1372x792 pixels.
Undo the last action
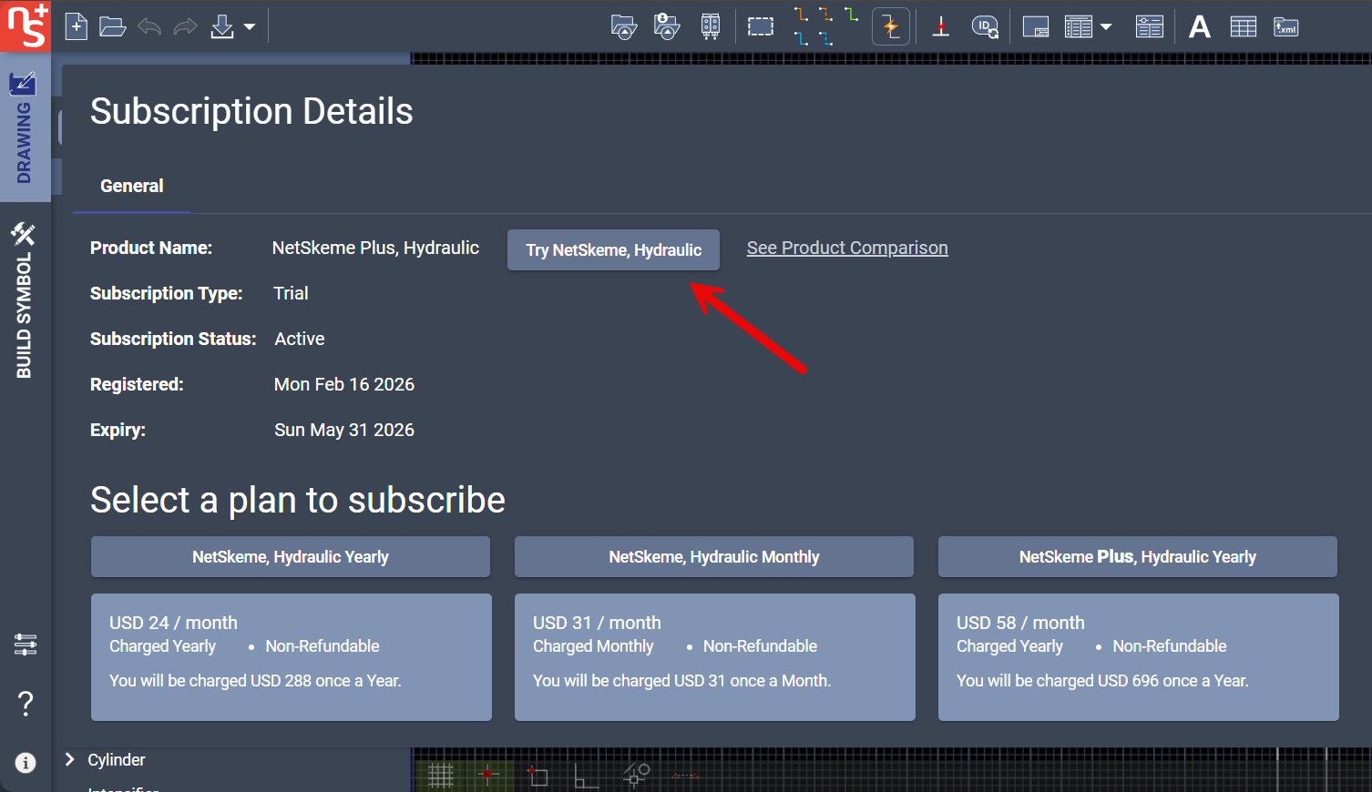[x=149, y=27]
